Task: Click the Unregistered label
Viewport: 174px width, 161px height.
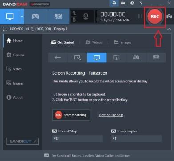Action: (40, 4)
